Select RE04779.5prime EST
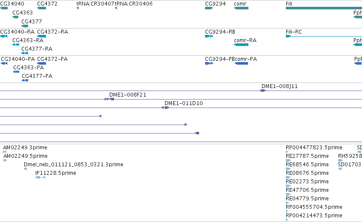The height and width of the screenshot is (222, 362). pyautogui.click(x=288, y=203)
